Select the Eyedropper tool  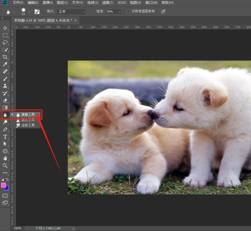pos(5,64)
